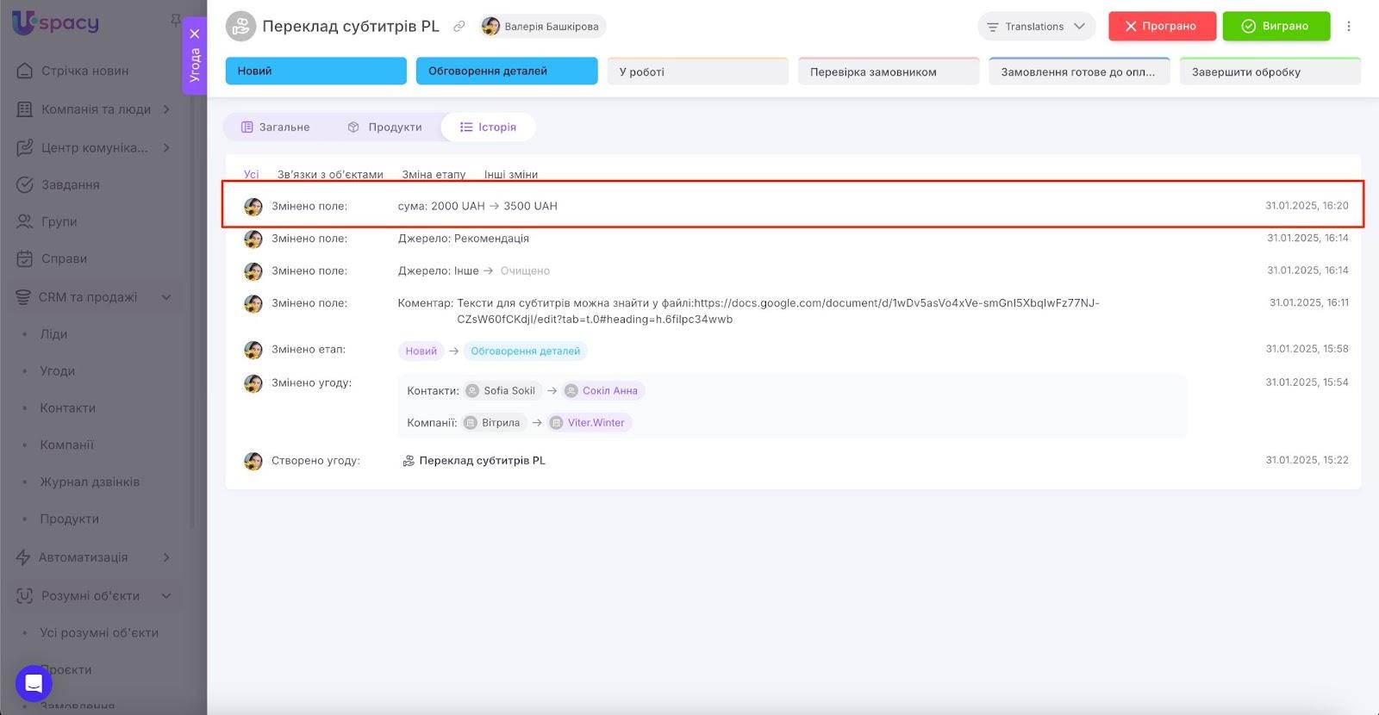Click the Uspacy logo
1379x715 pixels.
tap(56, 22)
